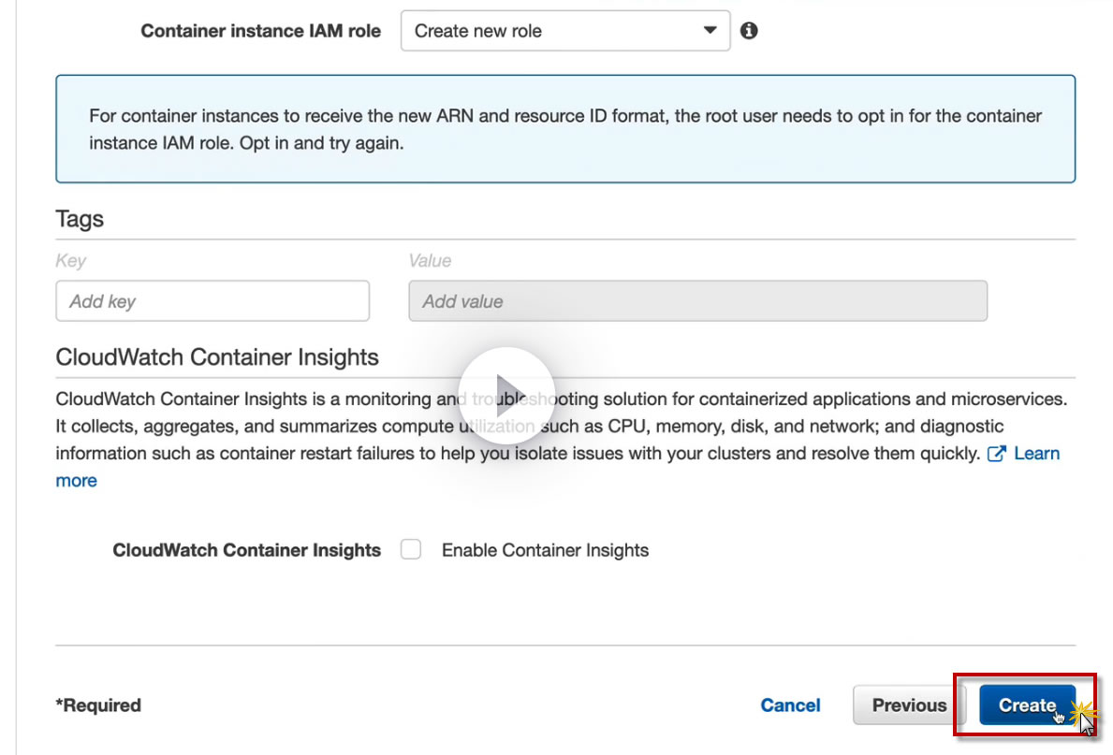Focus the Add key tag field
This screenshot has width=1113, height=755.
click(212, 301)
